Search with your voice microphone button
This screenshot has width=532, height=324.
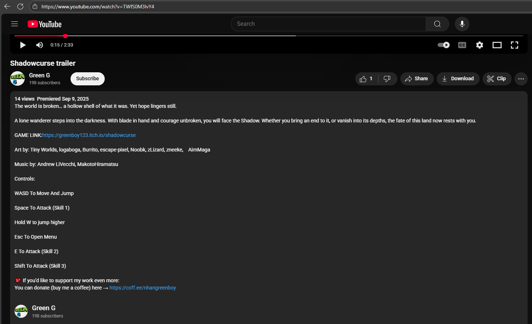tap(462, 24)
